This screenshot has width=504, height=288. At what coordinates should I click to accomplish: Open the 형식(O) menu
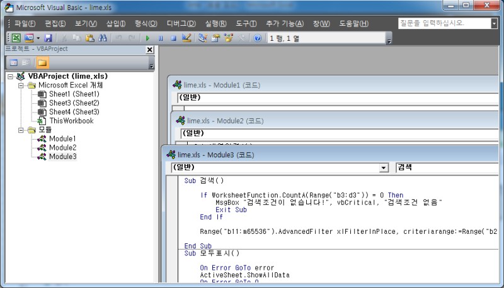point(146,23)
